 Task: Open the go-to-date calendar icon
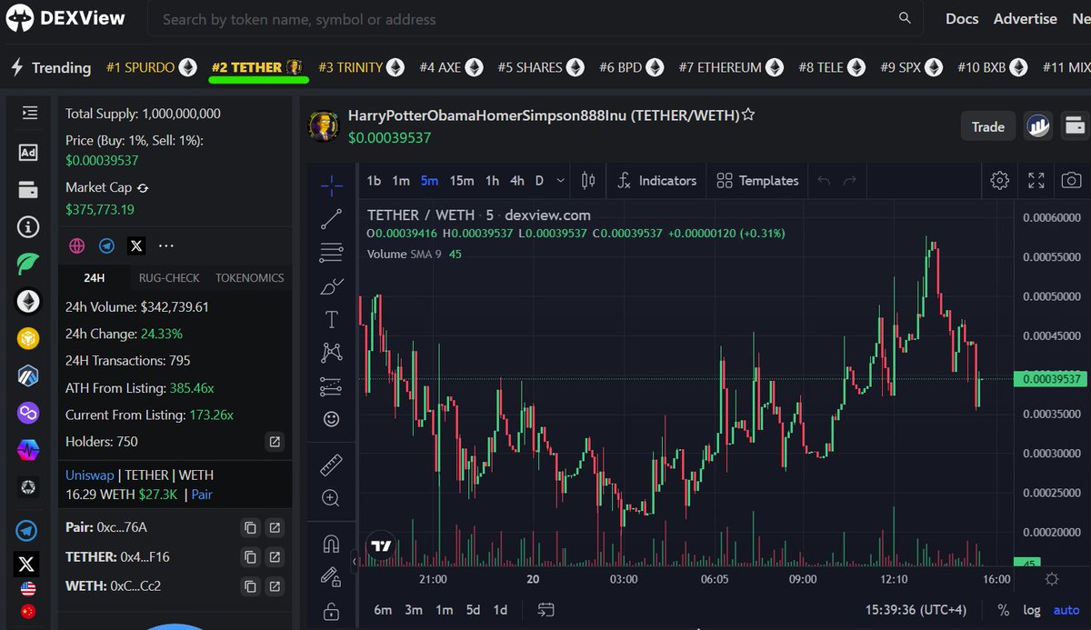coord(546,609)
